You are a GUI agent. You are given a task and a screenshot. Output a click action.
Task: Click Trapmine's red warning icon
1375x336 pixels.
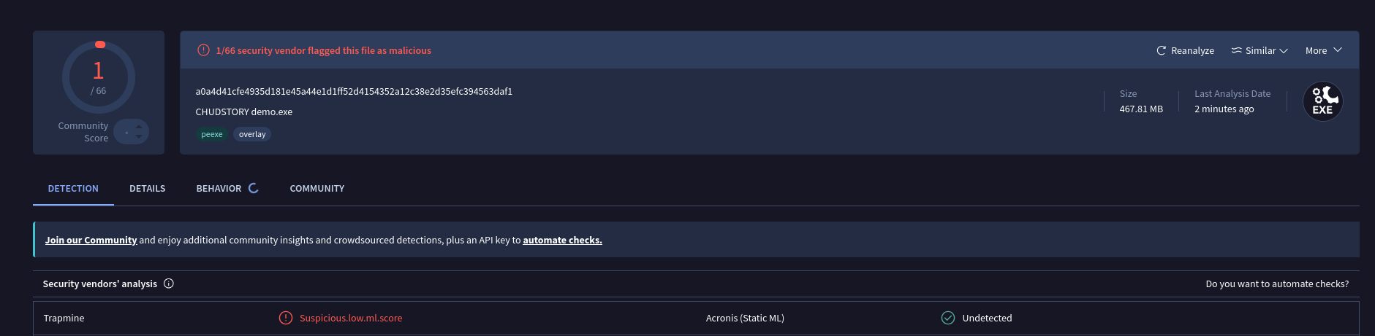tap(286, 318)
